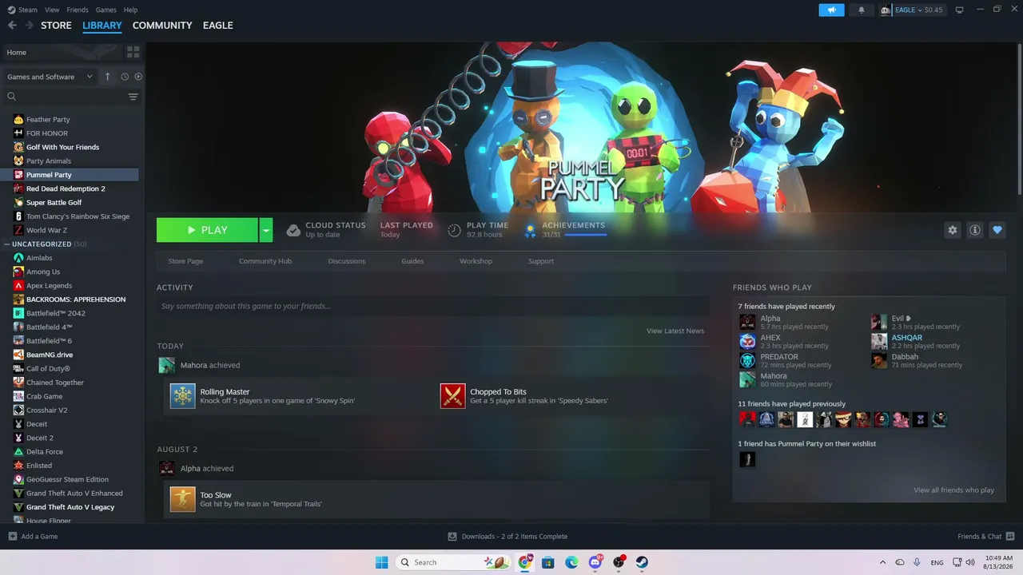Click the play time clock icon
The height and width of the screenshot is (575, 1023).
pyautogui.click(x=454, y=230)
